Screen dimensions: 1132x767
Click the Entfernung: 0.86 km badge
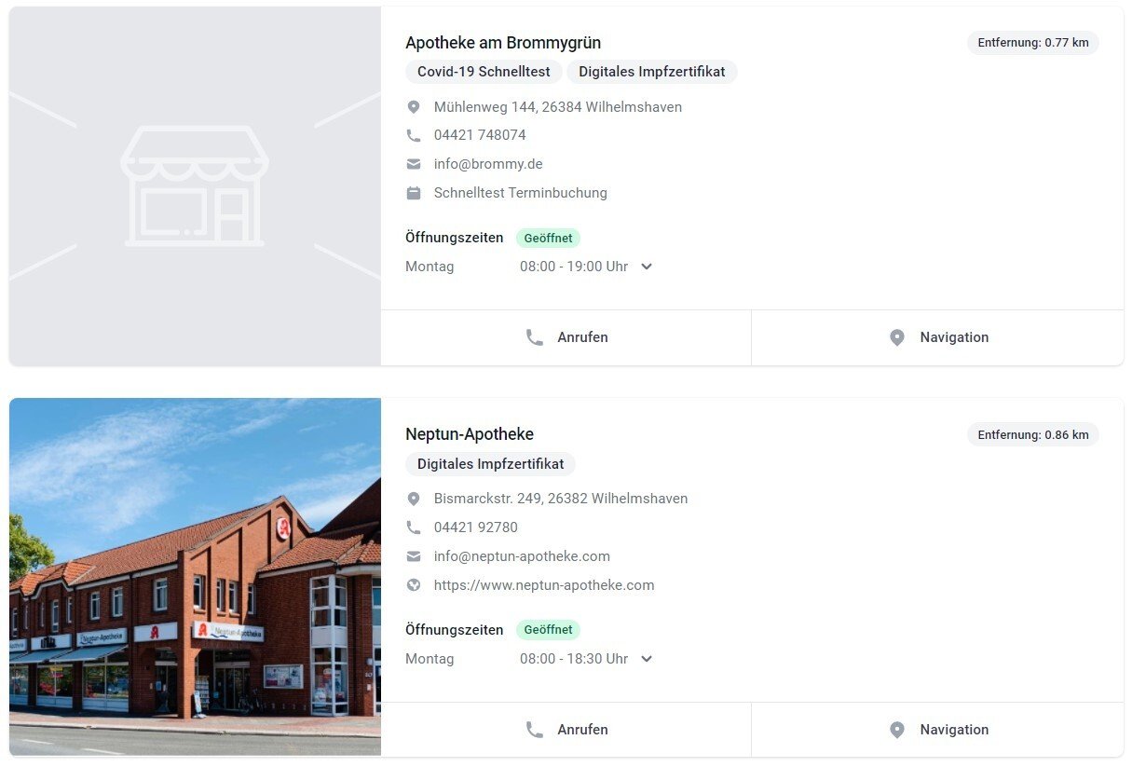tap(1033, 434)
